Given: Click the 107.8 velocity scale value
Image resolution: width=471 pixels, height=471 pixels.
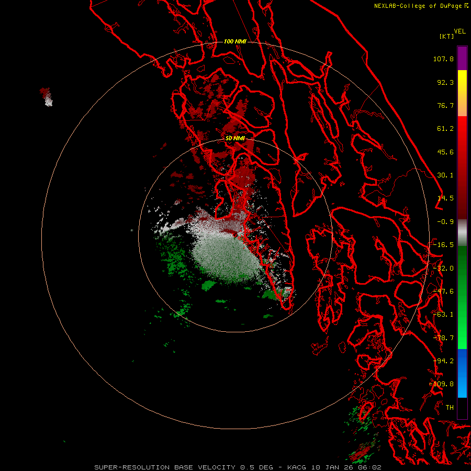Looking at the screenshot, I should click(x=443, y=59).
